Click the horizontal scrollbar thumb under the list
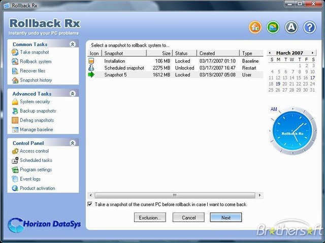Image resolution: width=325 pixels, height=243 pixels. pyautogui.click(x=175, y=195)
